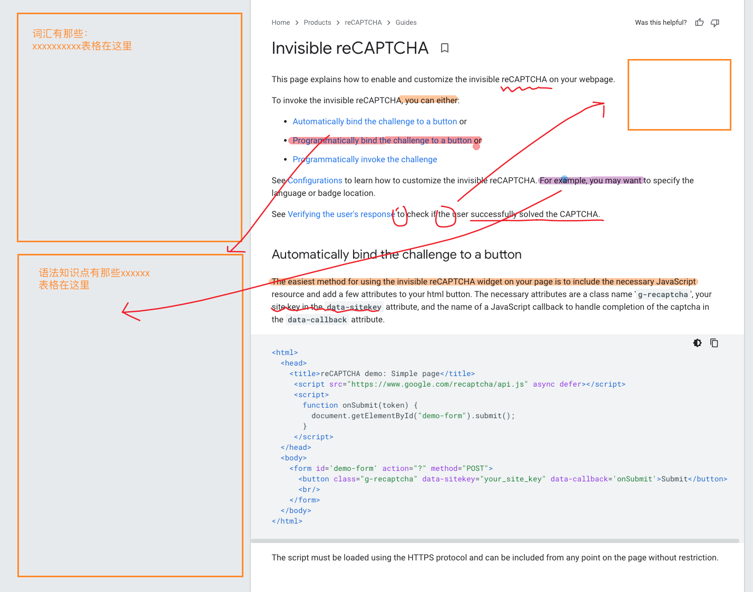Click the '<body>' opening tag code line
Image resolution: width=753 pixels, height=592 pixels.
click(294, 458)
